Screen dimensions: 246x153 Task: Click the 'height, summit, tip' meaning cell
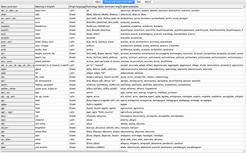coord(52,53)
